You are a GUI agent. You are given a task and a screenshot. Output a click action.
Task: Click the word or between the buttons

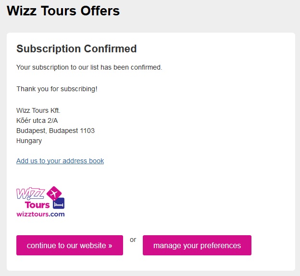click(x=133, y=239)
